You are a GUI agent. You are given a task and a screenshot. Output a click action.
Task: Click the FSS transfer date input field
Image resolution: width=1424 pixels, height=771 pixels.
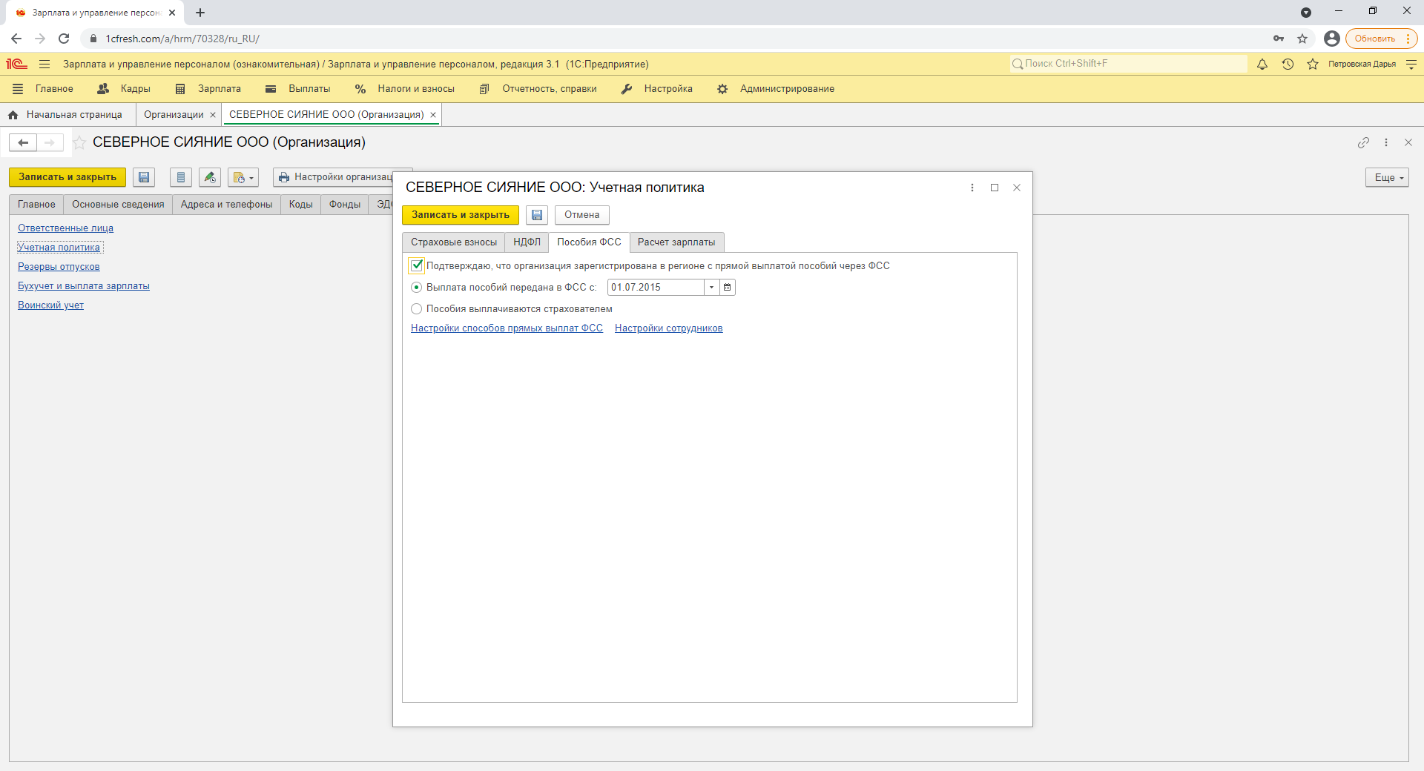point(655,288)
